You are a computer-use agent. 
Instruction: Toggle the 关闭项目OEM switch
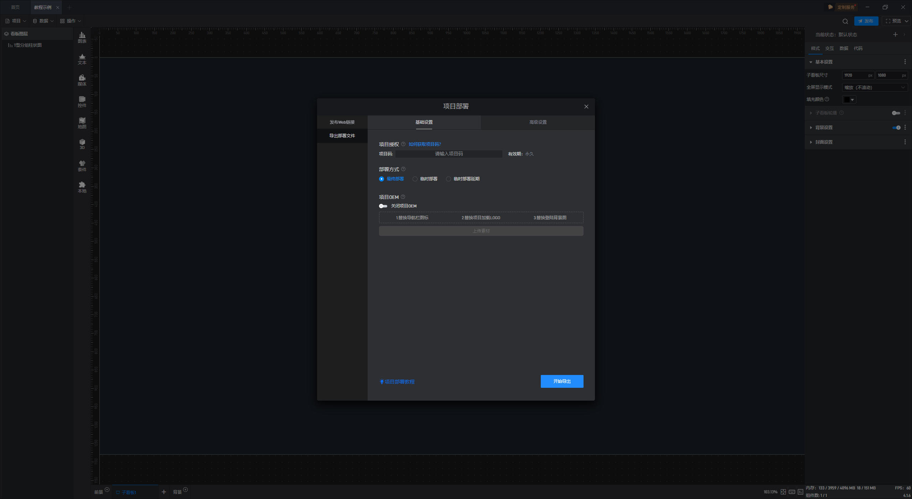pos(383,206)
